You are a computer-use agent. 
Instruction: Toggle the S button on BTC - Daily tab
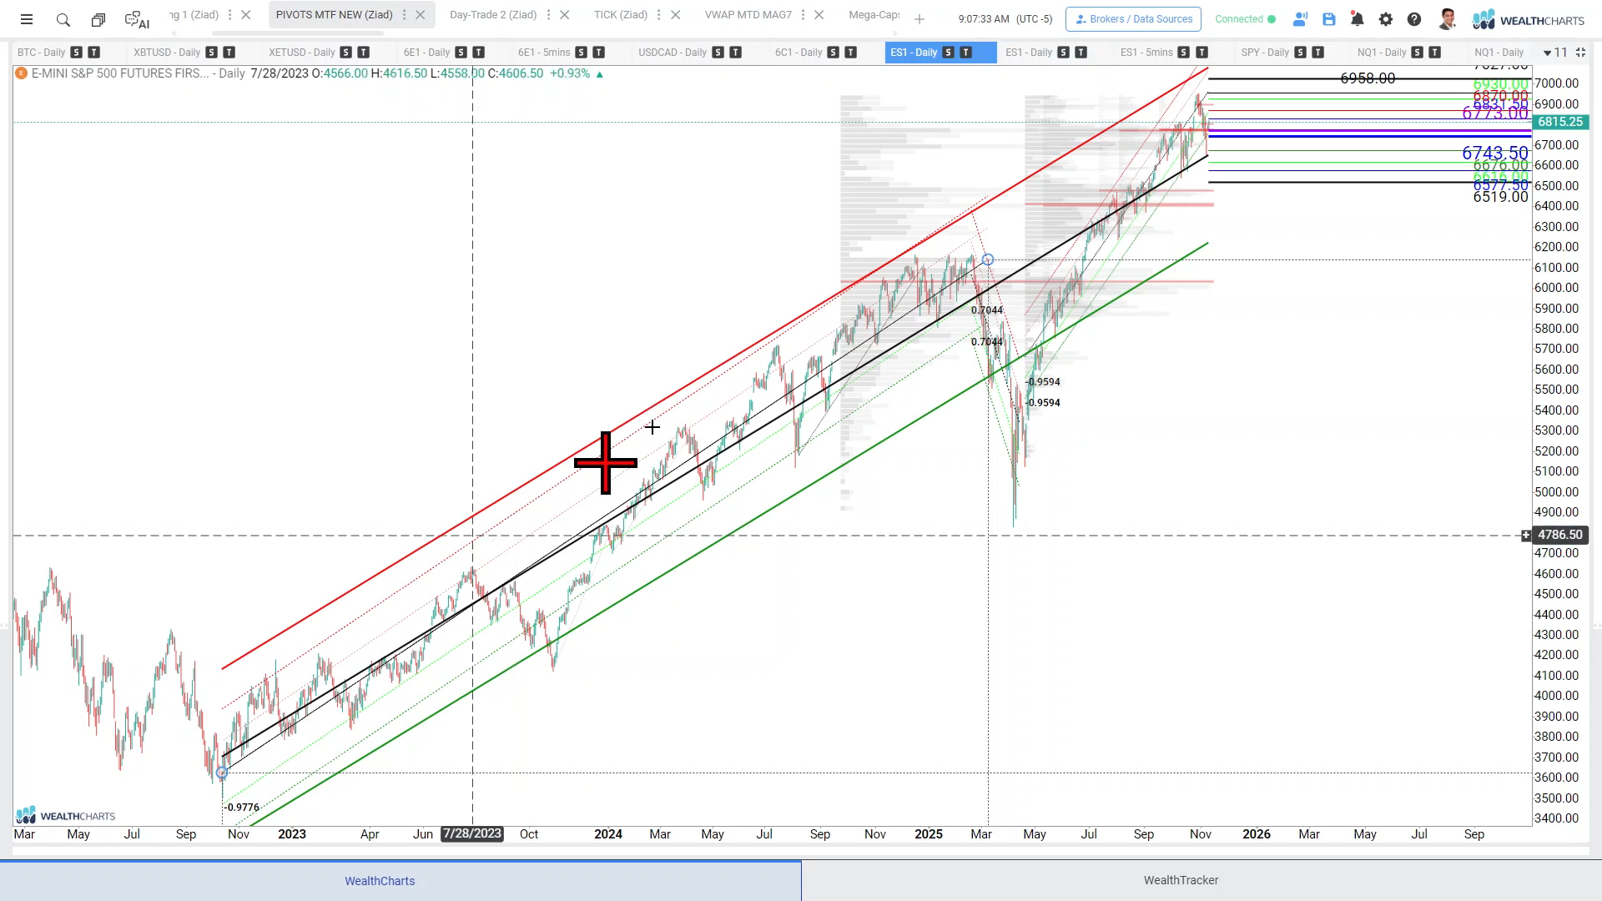click(x=77, y=52)
